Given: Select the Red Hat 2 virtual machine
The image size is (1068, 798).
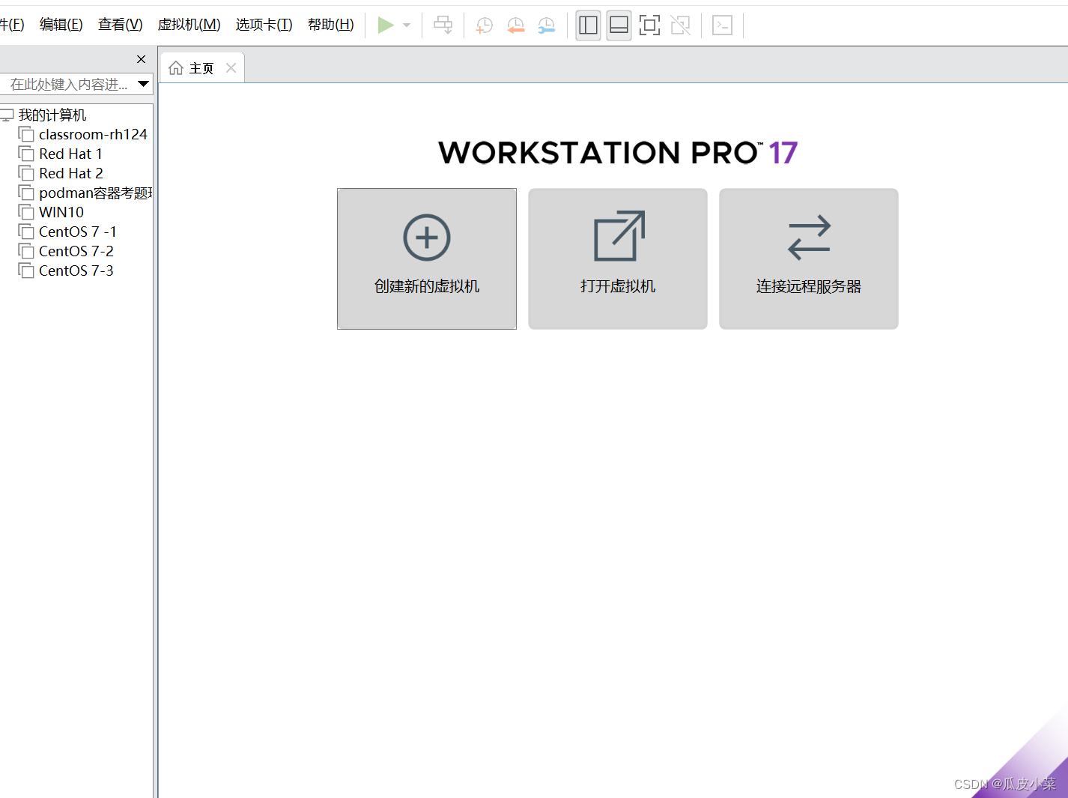Looking at the screenshot, I should (71, 173).
